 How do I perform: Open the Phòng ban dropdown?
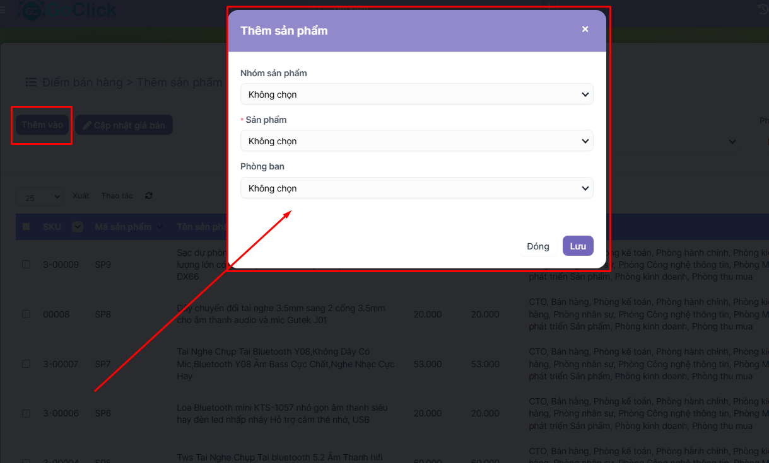click(x=416, y=188)
